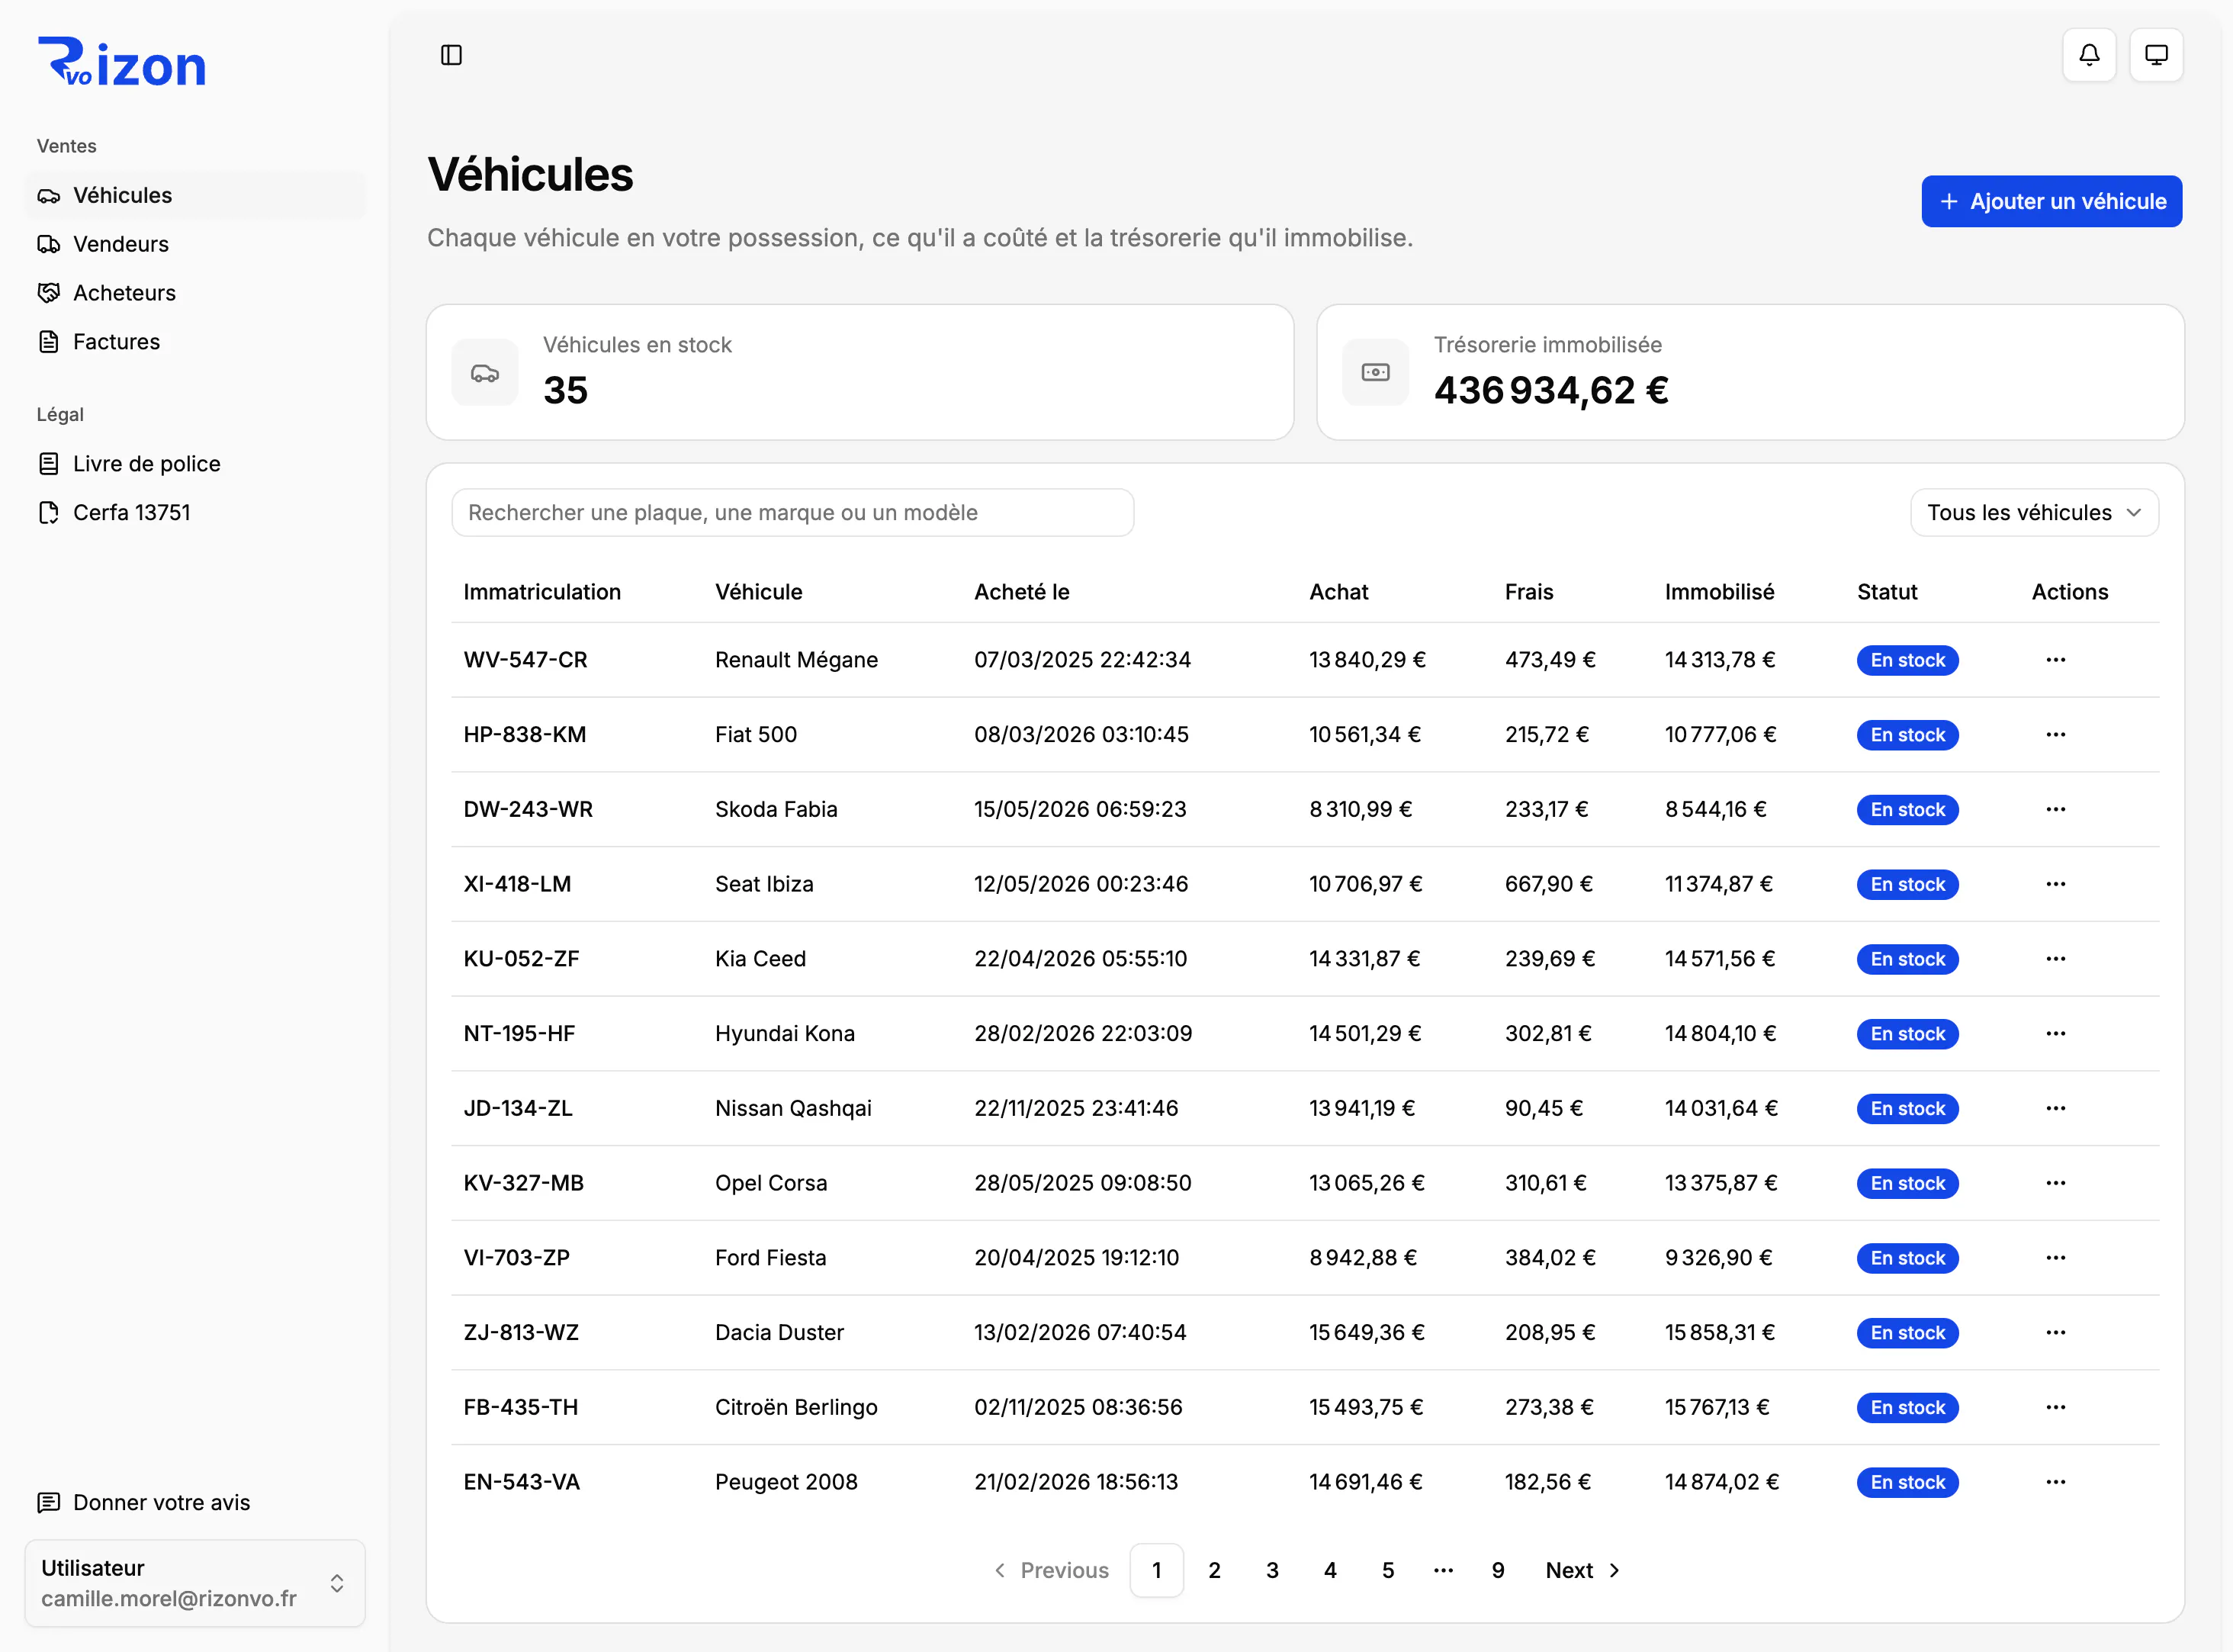Go to the Previous page
Screen dimensions: 2233x1652
(x=1051, y=1571)
